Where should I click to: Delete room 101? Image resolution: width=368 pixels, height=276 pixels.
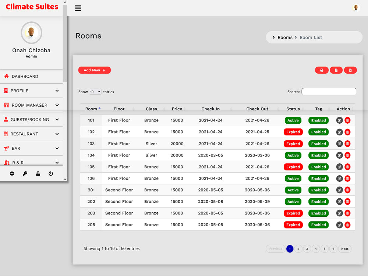(x=348, y=120)
